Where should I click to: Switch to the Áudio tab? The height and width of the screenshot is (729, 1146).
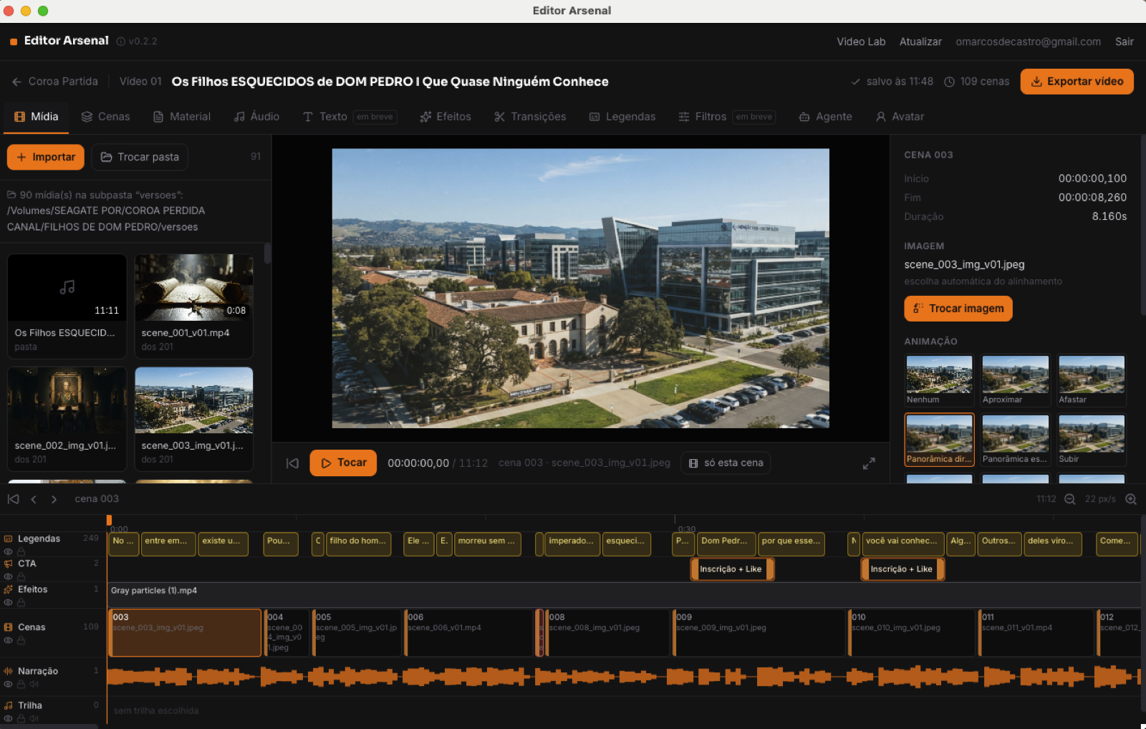[256, 117]
